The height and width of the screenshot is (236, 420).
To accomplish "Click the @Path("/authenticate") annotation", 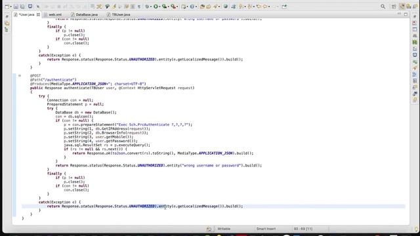I will (x=53, y=80).
